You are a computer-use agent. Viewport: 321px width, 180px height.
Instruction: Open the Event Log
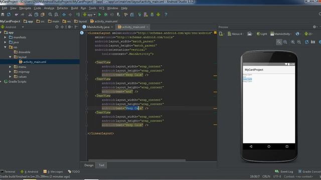pyautogui.click(x=284, y=171)
